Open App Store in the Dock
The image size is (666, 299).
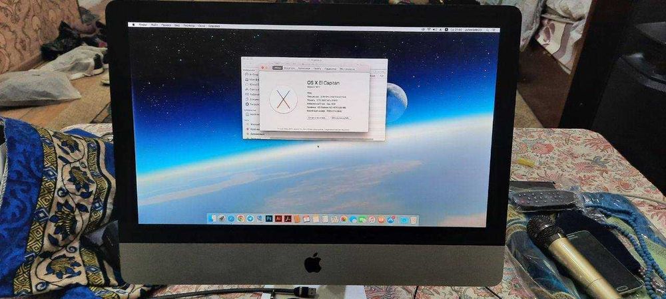391,219
